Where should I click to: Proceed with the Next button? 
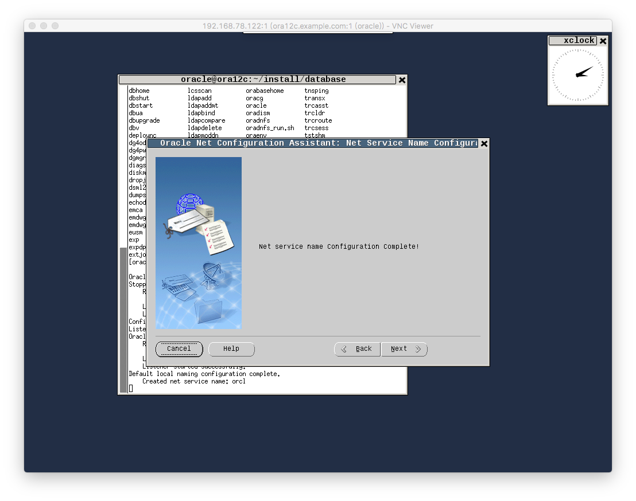tap(404, 349)
